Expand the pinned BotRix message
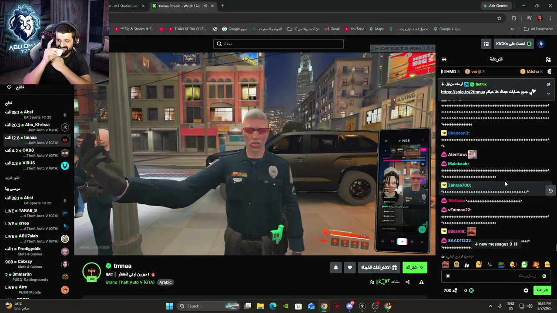Screen dimensions: 557x313 (548, 93)
